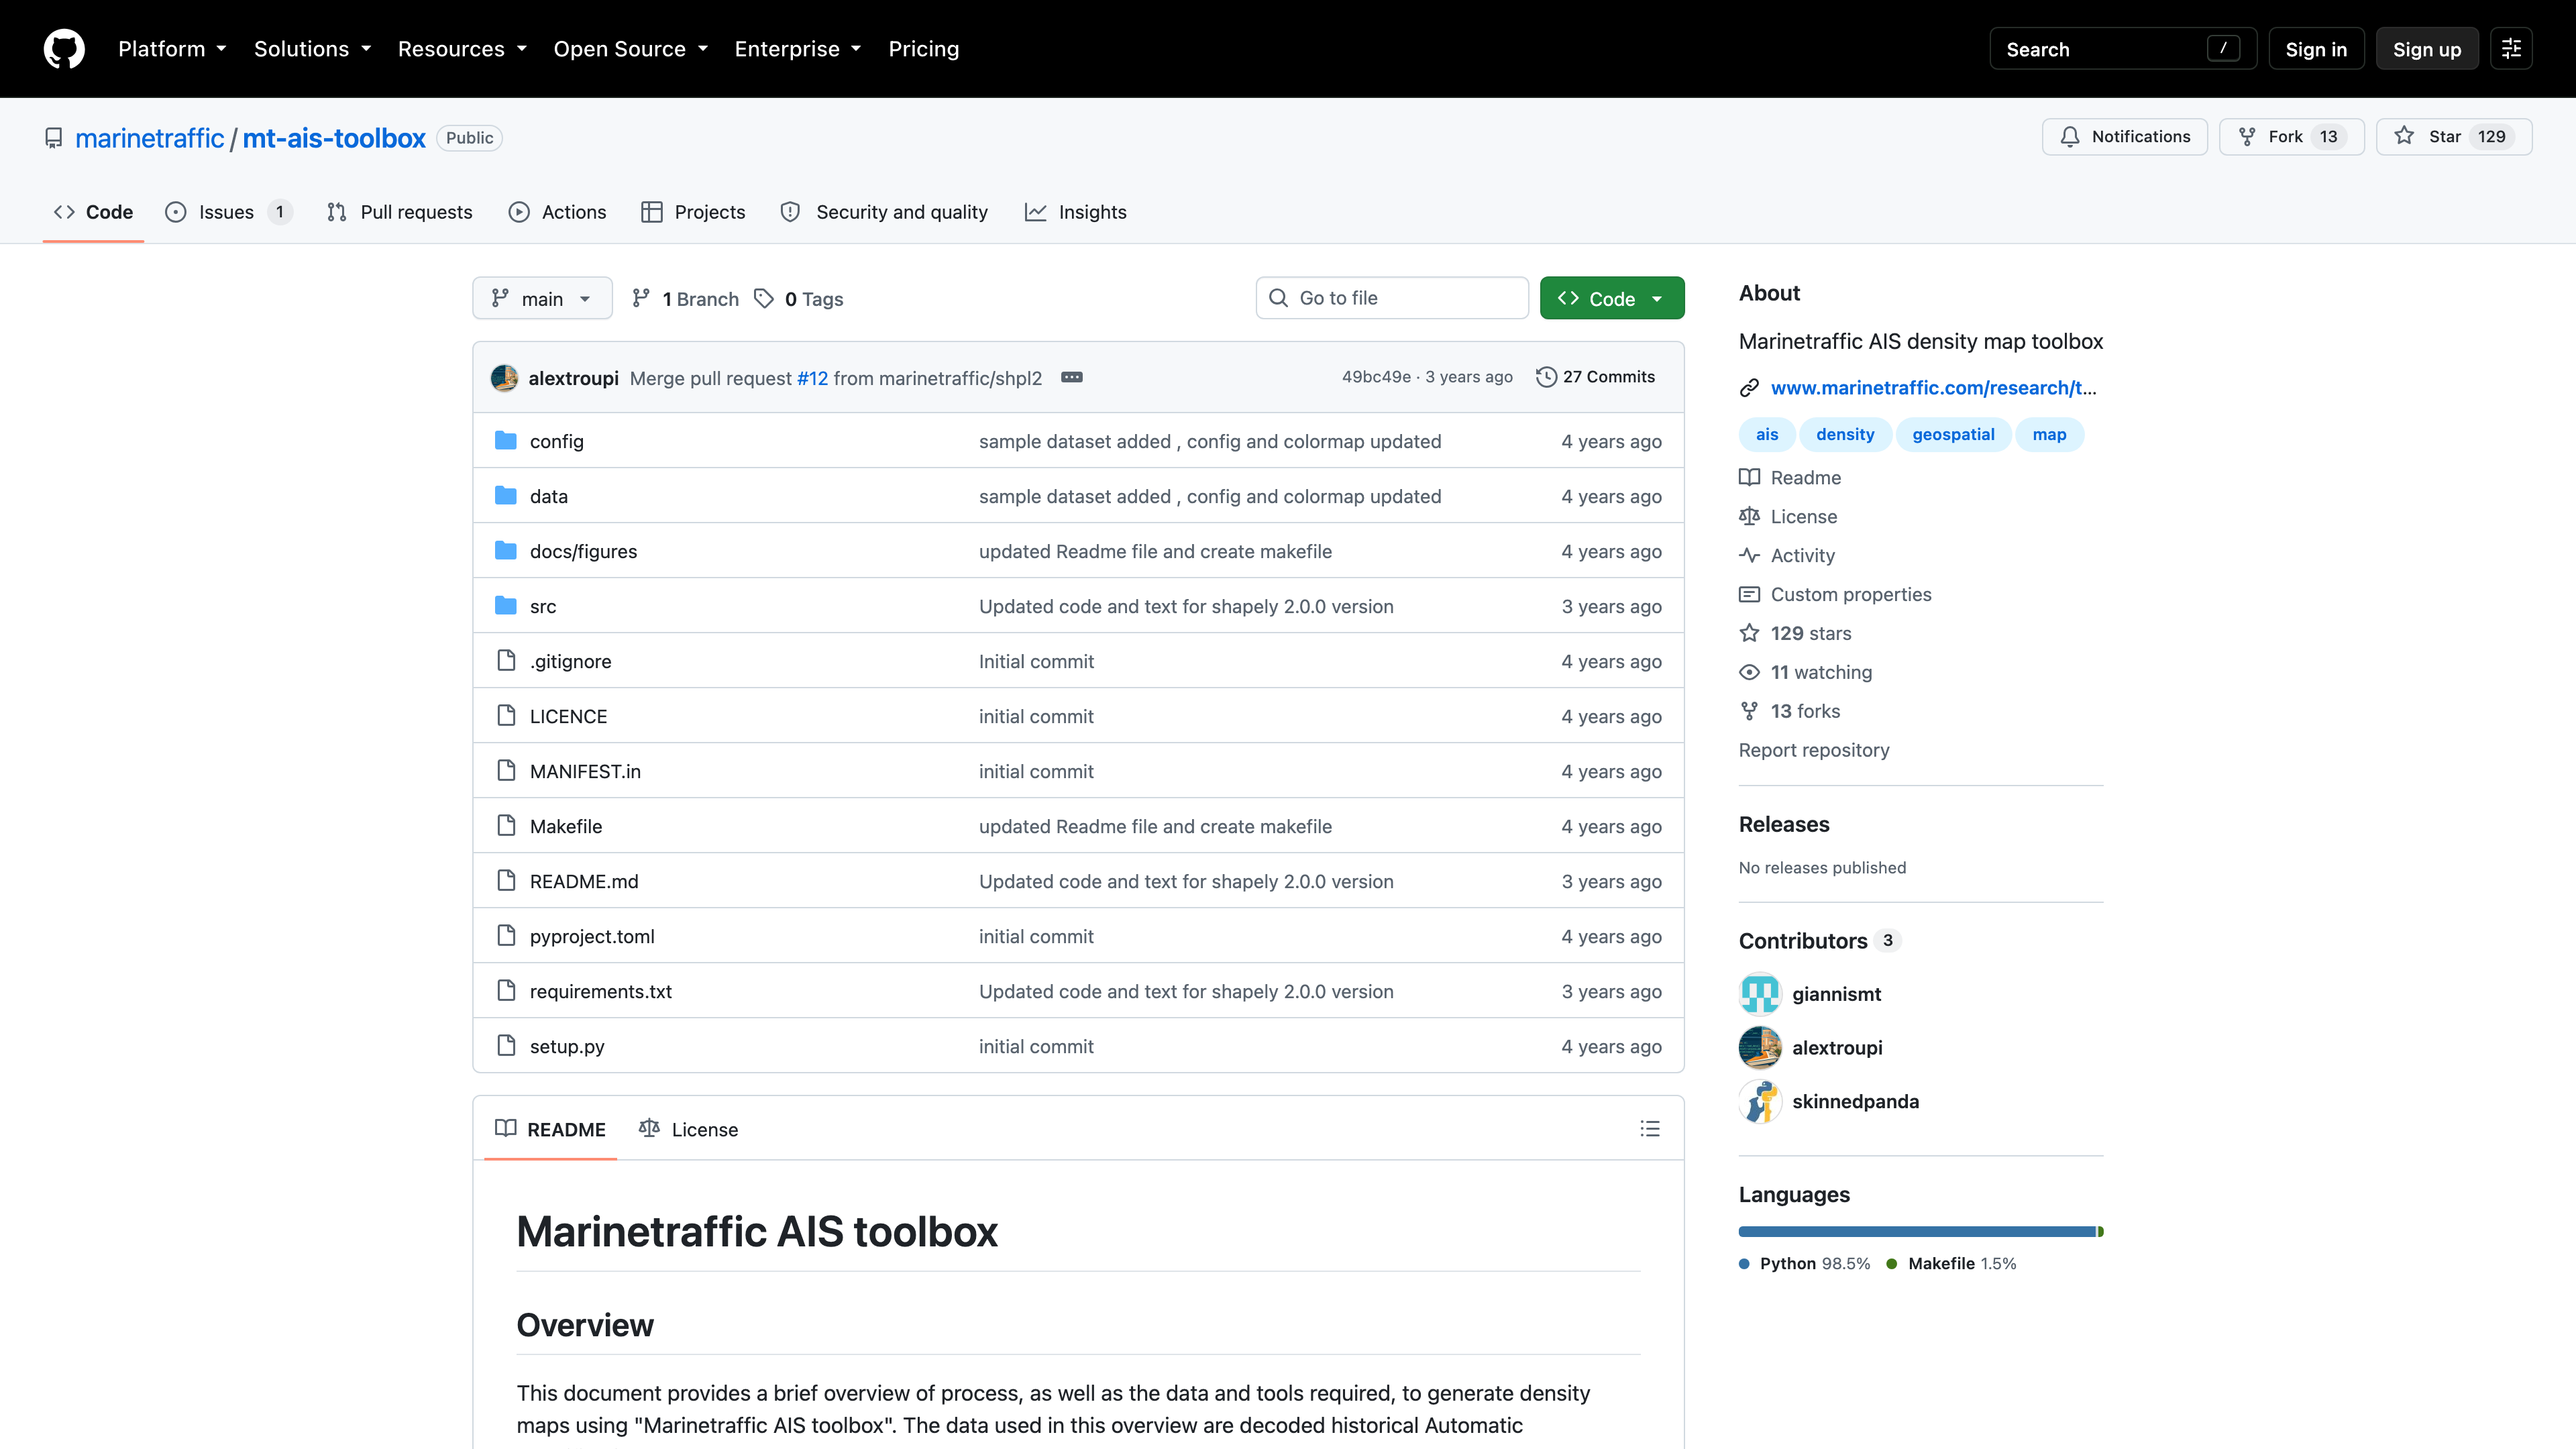Viewport: 2576px width, 1449px height.
Task: Click the header Search field
Action: 2123,49
